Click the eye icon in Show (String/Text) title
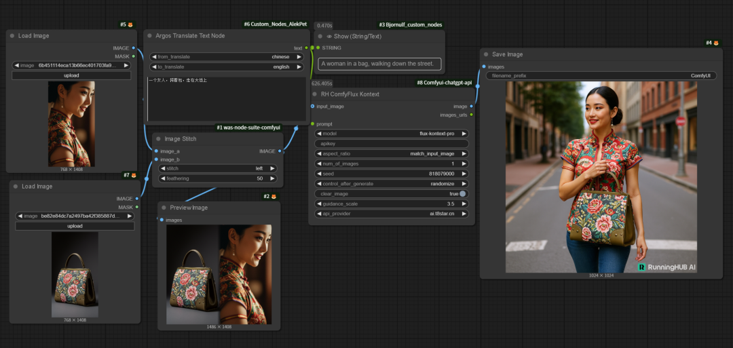This screenshot has height=348, width=733. 329,36
